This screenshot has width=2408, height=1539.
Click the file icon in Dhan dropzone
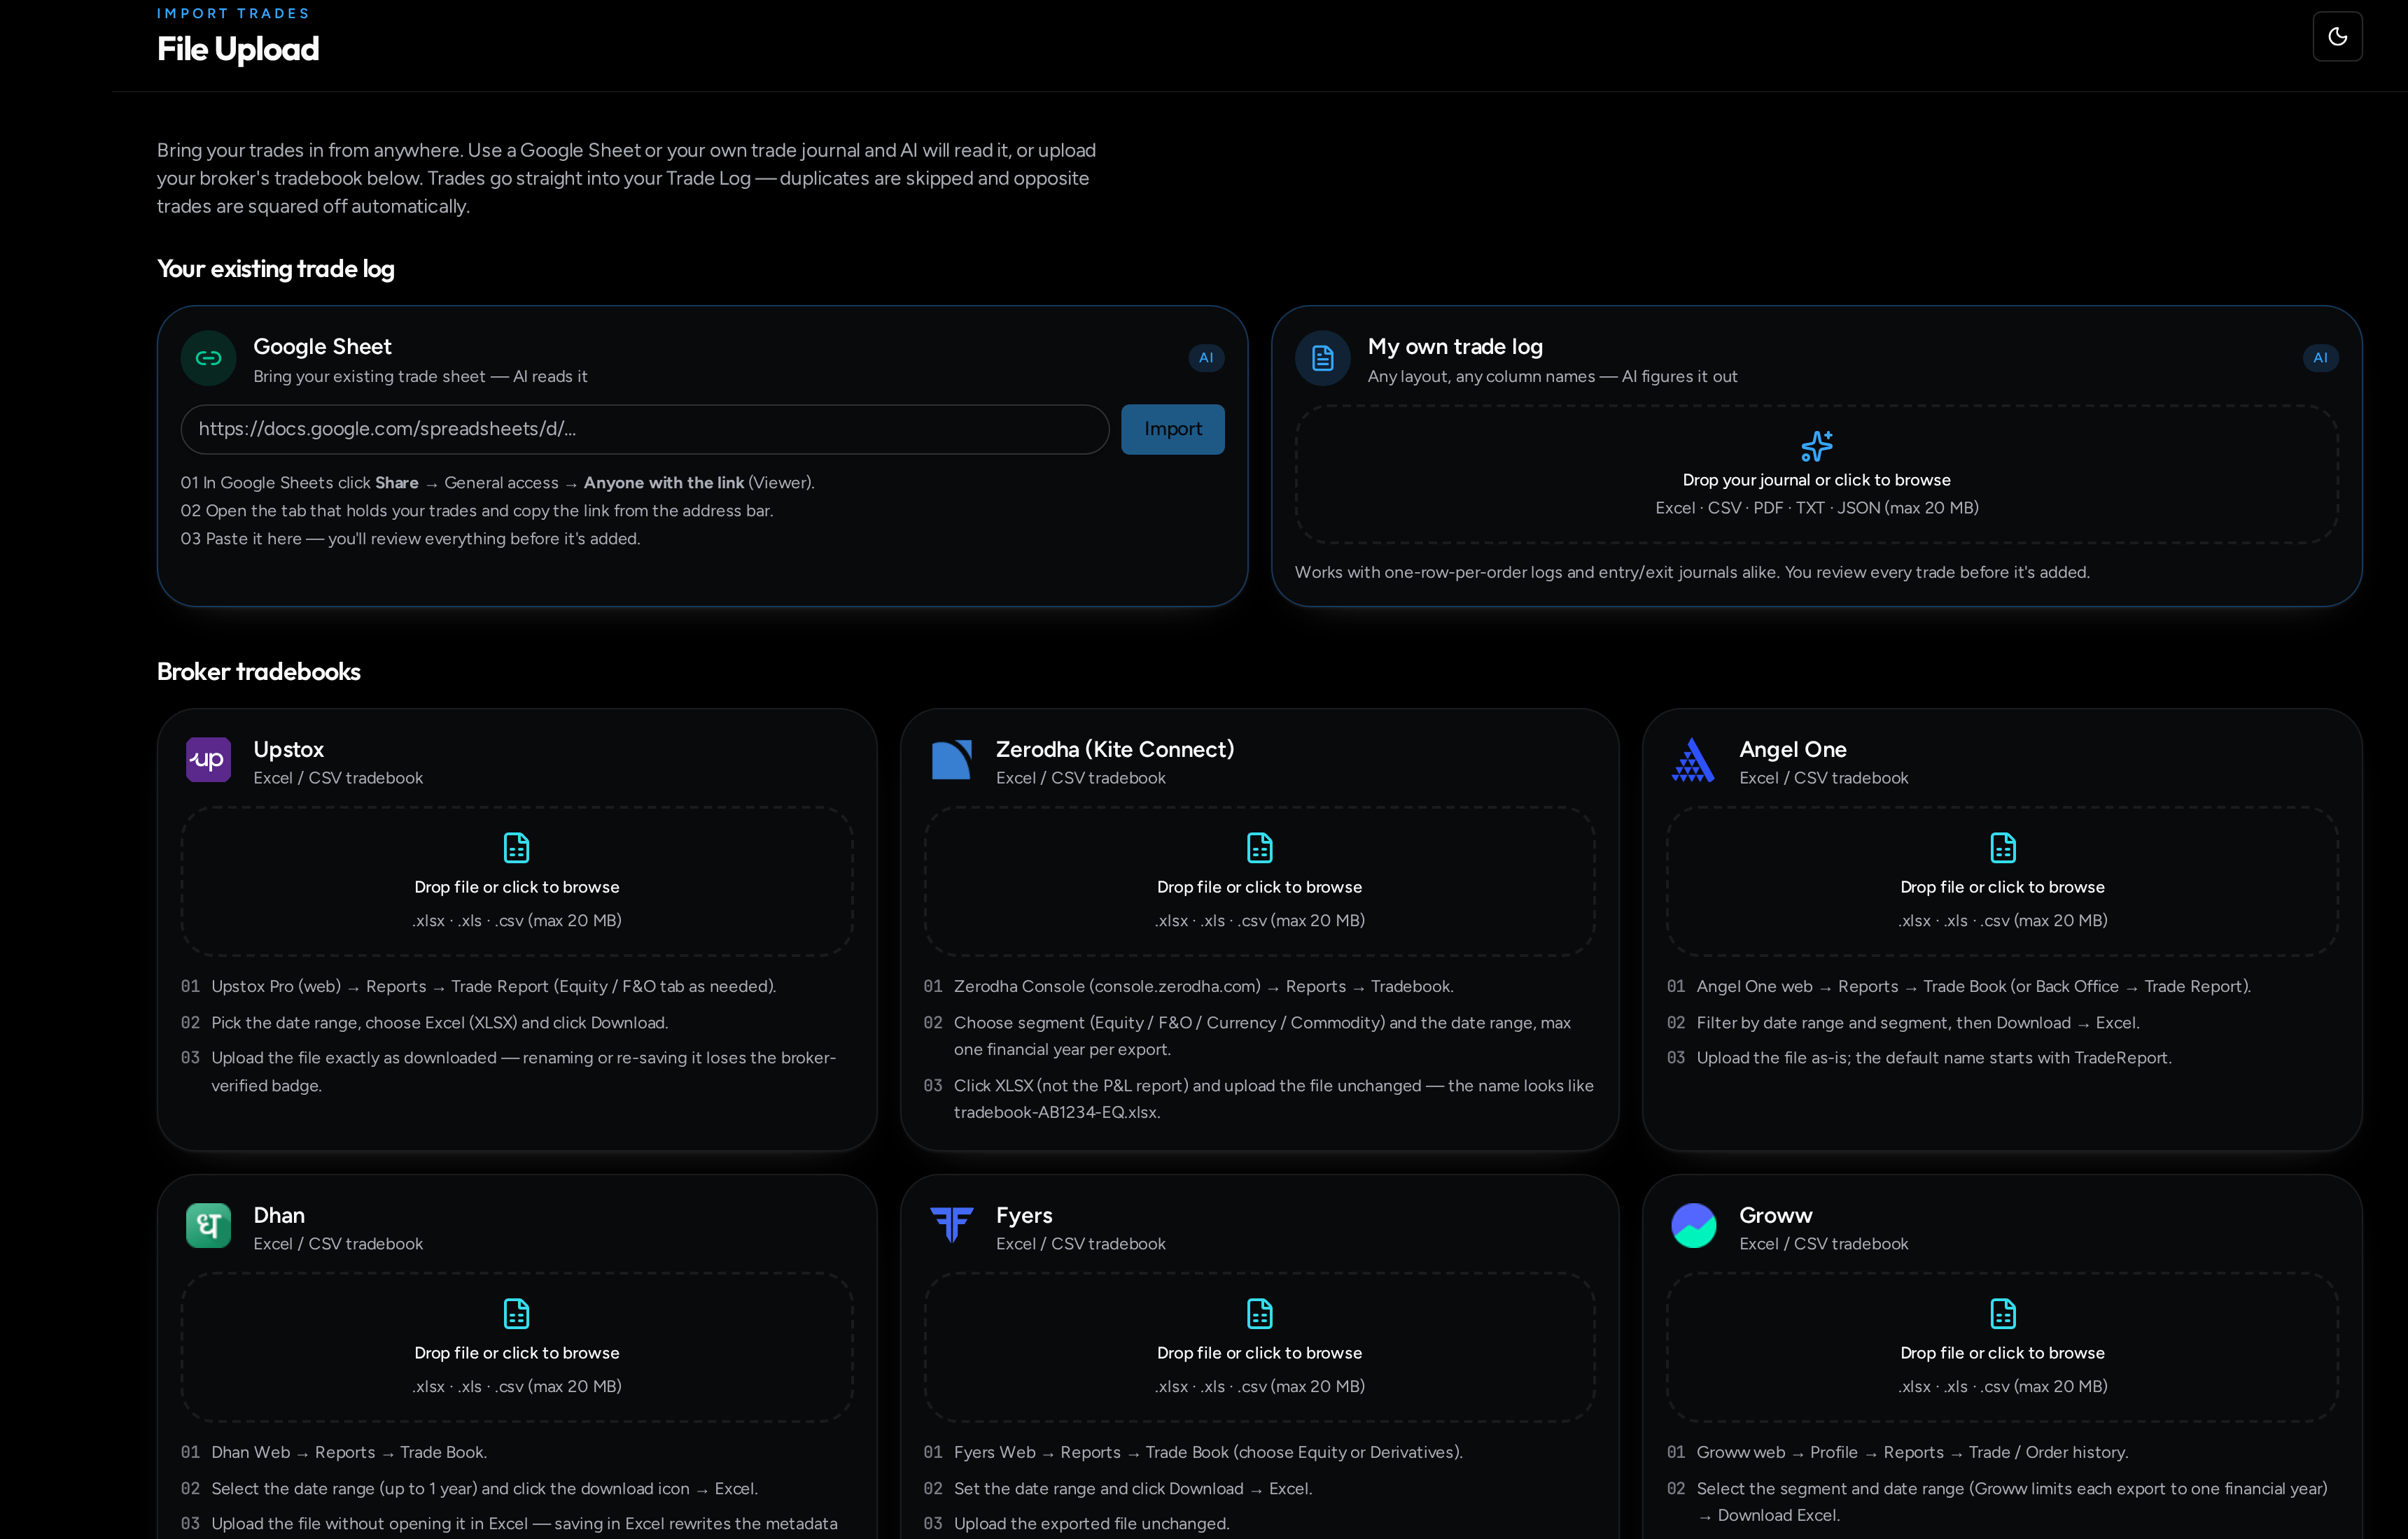516,1313
